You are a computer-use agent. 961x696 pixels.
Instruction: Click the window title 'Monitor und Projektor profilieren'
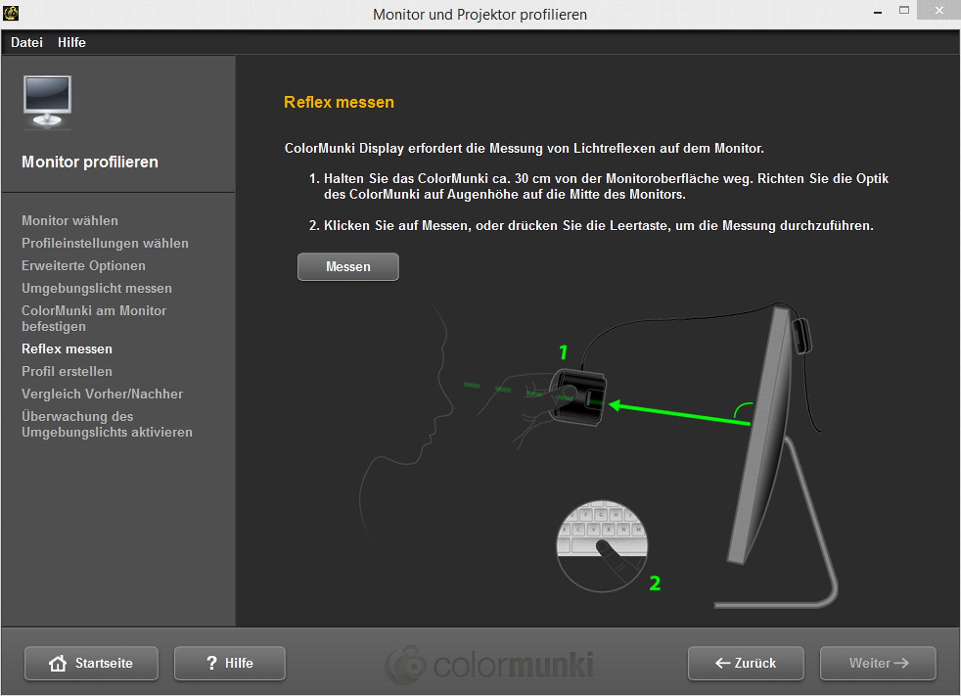[x=480, y=15]
